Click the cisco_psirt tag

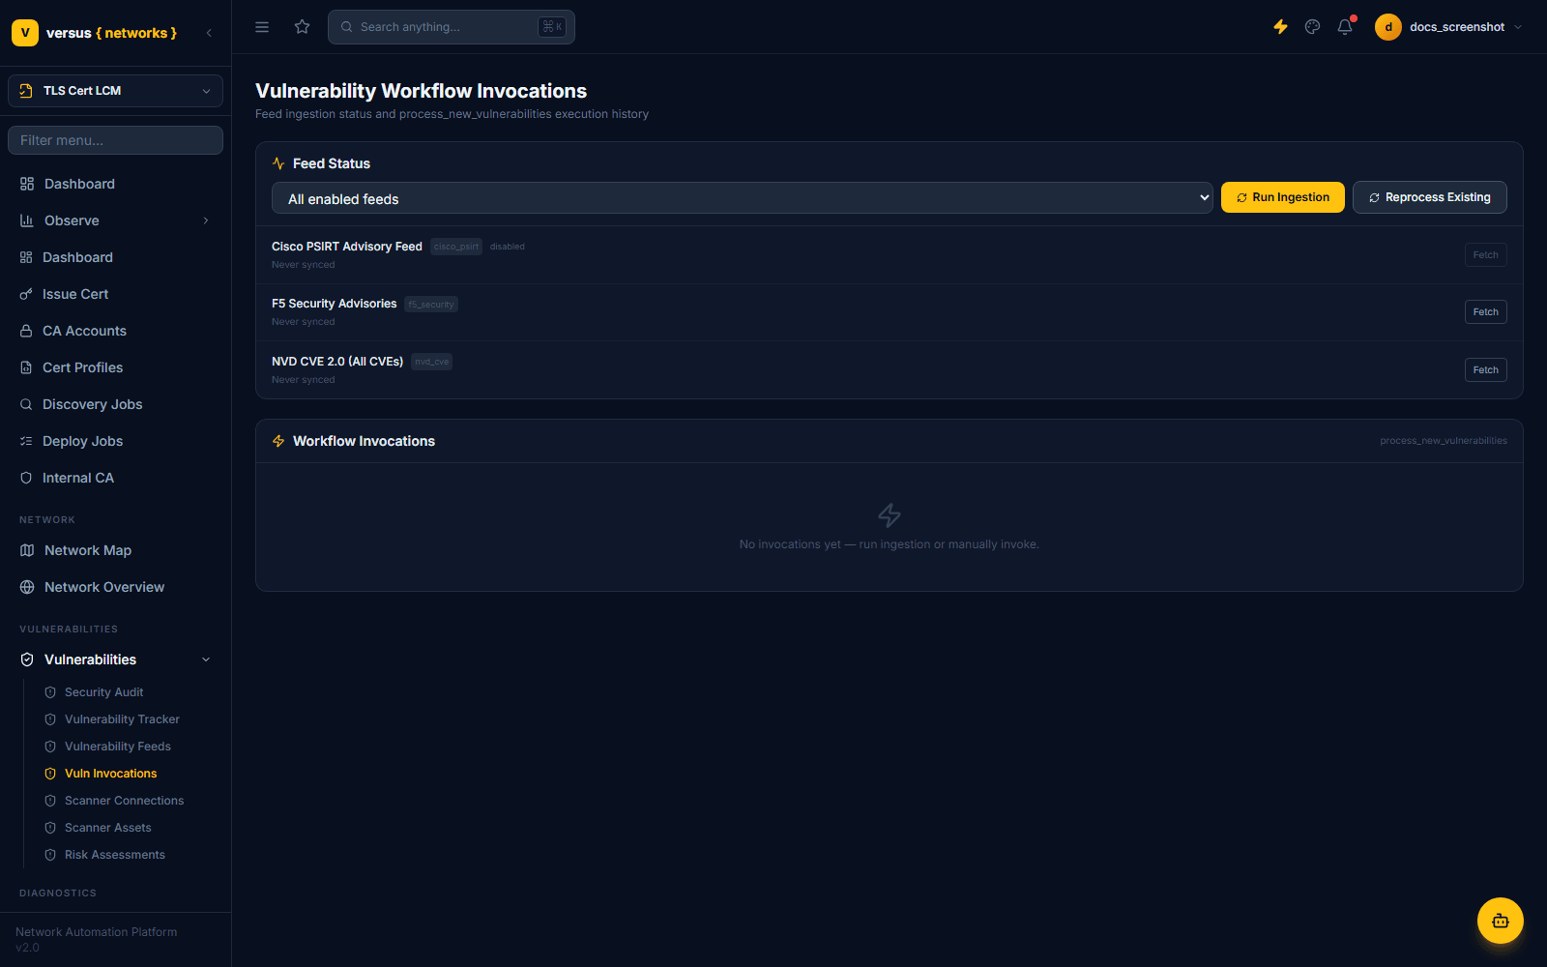[455, 247]
